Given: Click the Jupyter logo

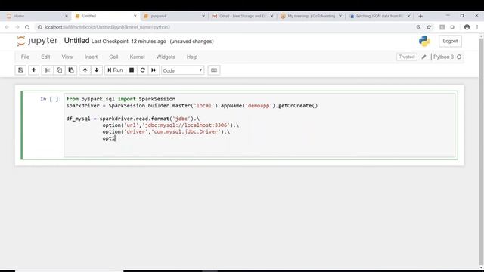Looking at the screenshot, I should tap(37, 41).
